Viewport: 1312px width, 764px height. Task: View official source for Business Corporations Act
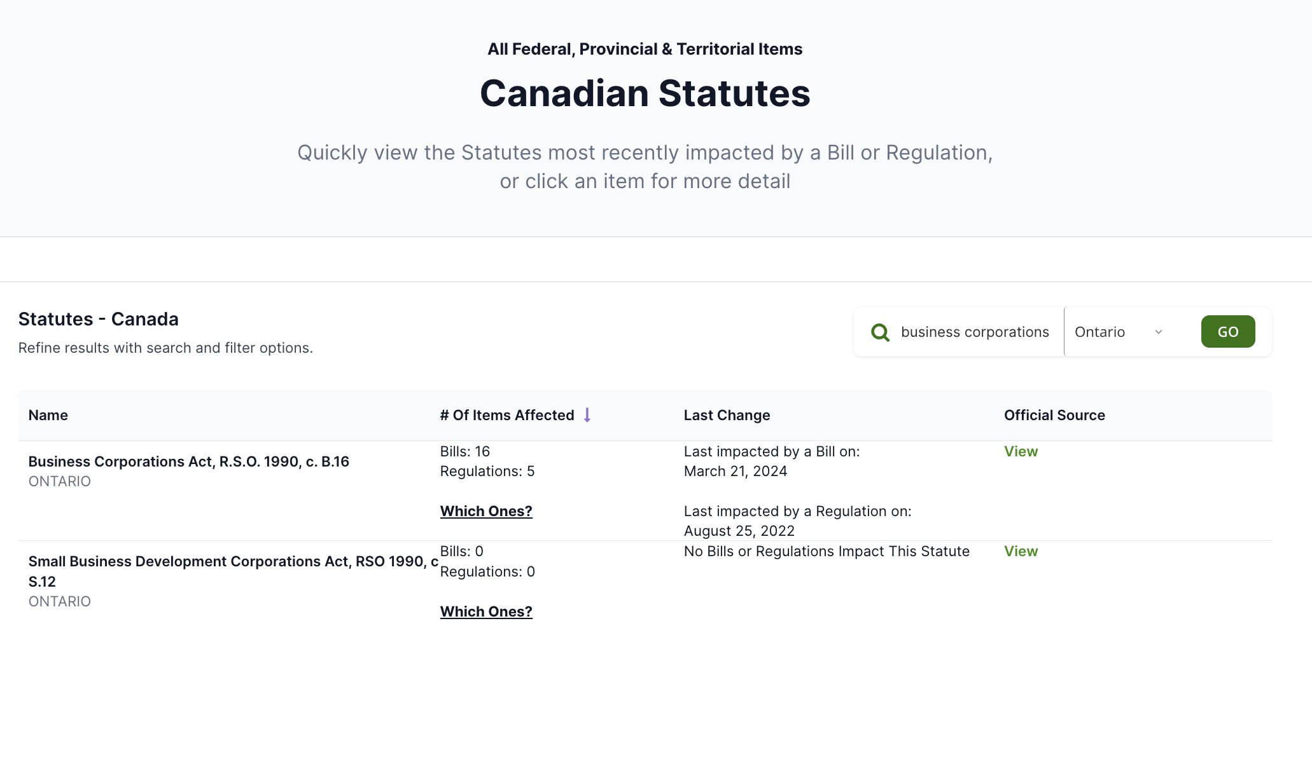click(x=1021, y=451)
